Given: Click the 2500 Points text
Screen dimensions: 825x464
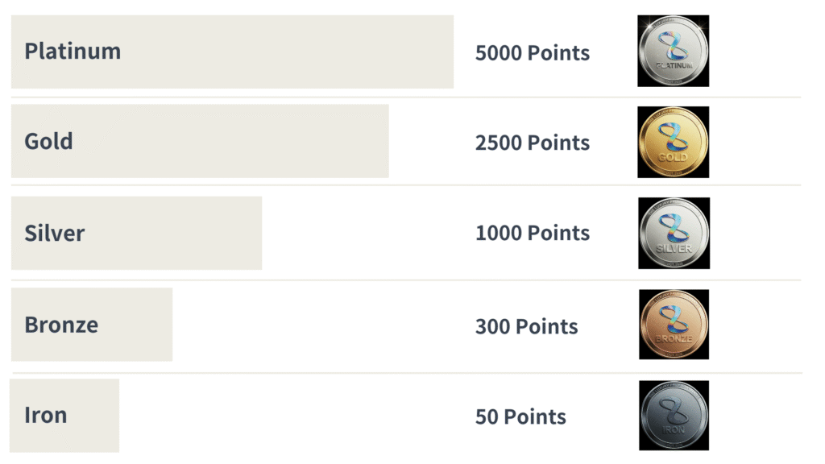Looking at the screenshot, I should point(532,143).
